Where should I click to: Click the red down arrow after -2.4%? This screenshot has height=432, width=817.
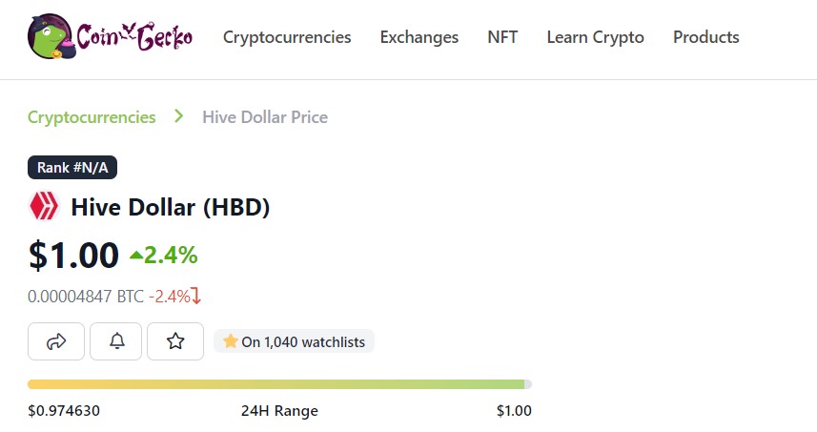[196, 296]
